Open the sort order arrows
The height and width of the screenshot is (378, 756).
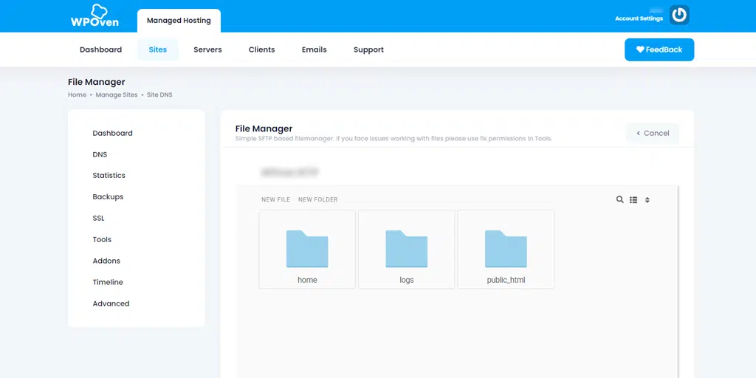[647, 199]
